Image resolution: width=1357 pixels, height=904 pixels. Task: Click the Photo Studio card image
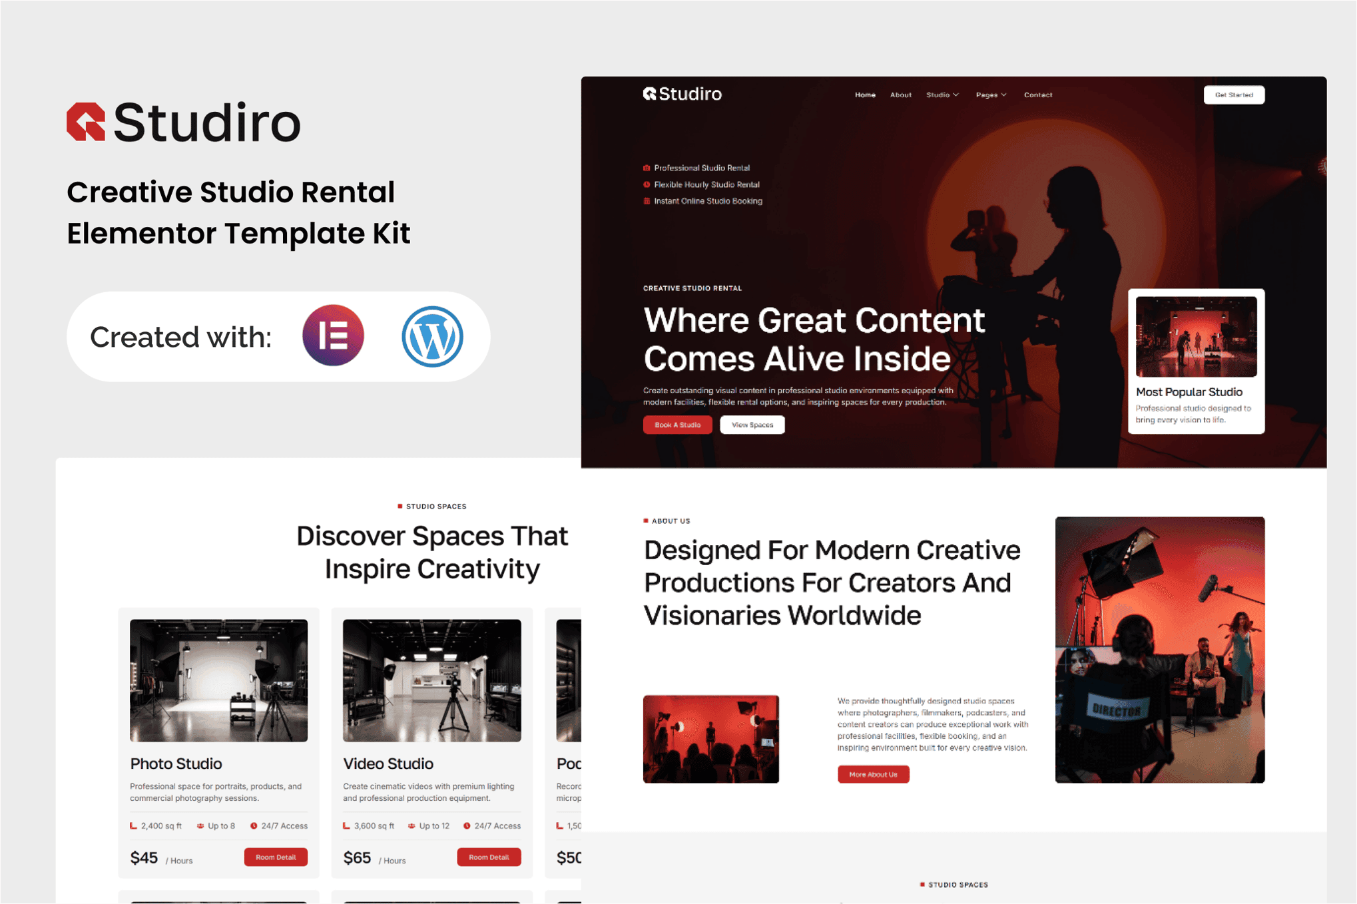218,680
